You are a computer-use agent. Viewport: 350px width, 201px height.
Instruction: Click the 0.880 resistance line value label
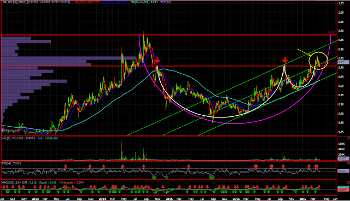(x=332, y=33)
